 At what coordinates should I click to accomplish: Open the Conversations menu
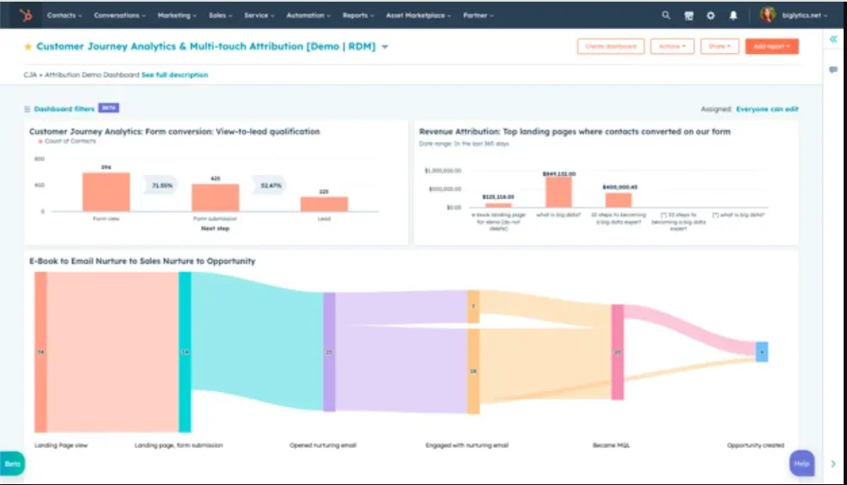[x=119, y=15]
